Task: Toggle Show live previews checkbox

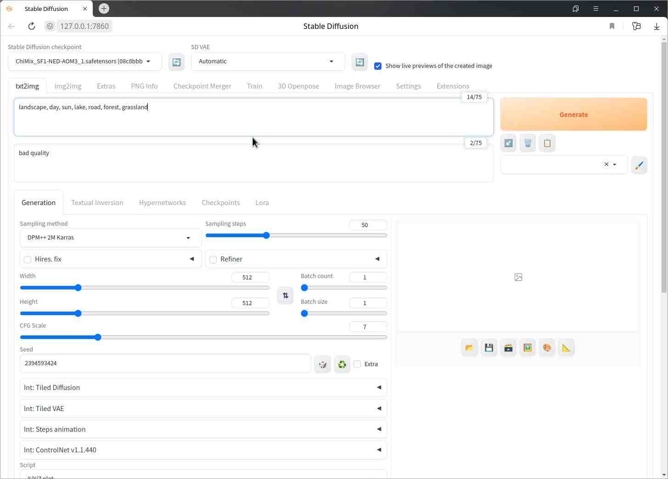Action: coord(378,66)
